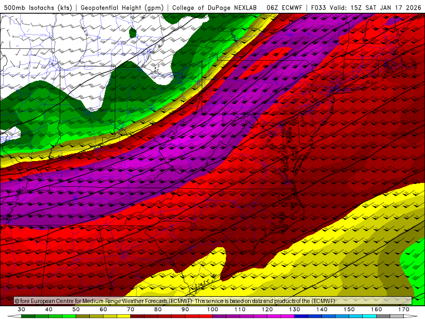This screenshot has height=319, width=425.
Task: Click the left arrow end of color bar
Action: (14, 316)
